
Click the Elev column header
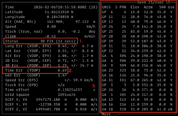pyautogui.click(x=135, y=7)
